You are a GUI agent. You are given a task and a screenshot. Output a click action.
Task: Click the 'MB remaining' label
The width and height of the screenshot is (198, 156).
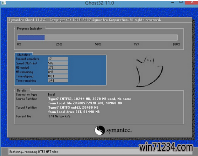25,72
